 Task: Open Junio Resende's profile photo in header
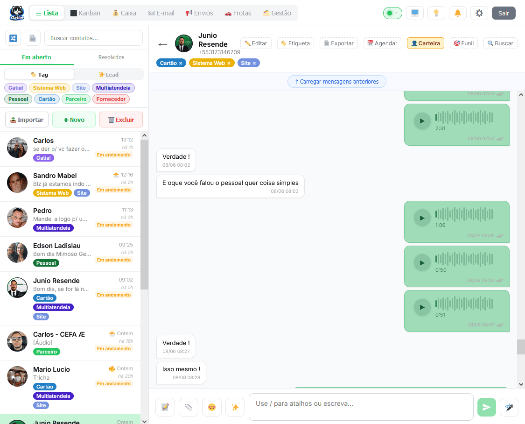[184, 43]
